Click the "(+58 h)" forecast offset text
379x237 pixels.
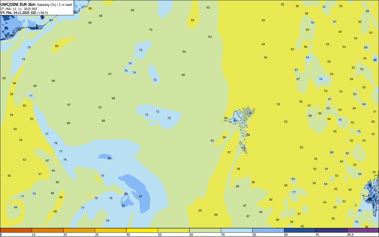click(x=42, y=13)
